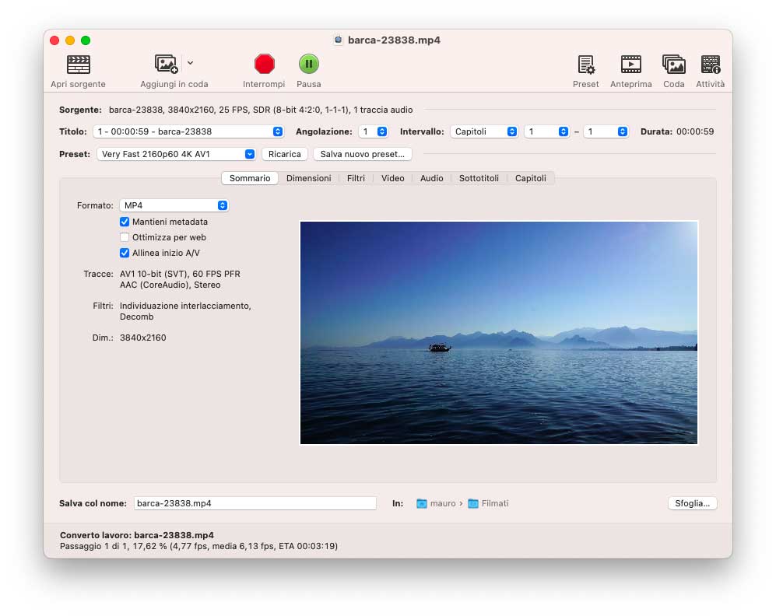Open the Preset dropdown Very Fast 2160p60
Image resolution: width=776 pixels, height=616 pixels.
(x=176, y=154)
